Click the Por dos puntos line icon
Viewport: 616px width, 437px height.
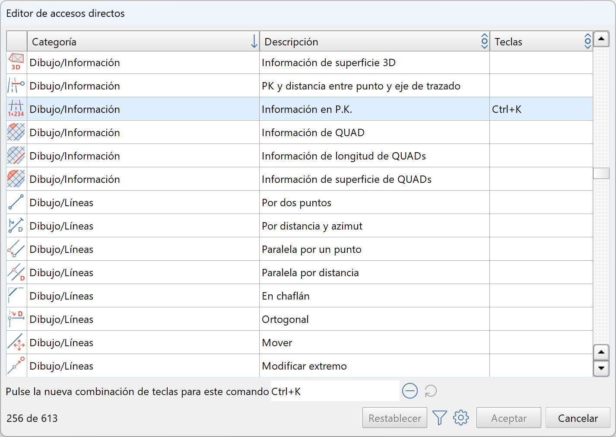tap(16, 202)
